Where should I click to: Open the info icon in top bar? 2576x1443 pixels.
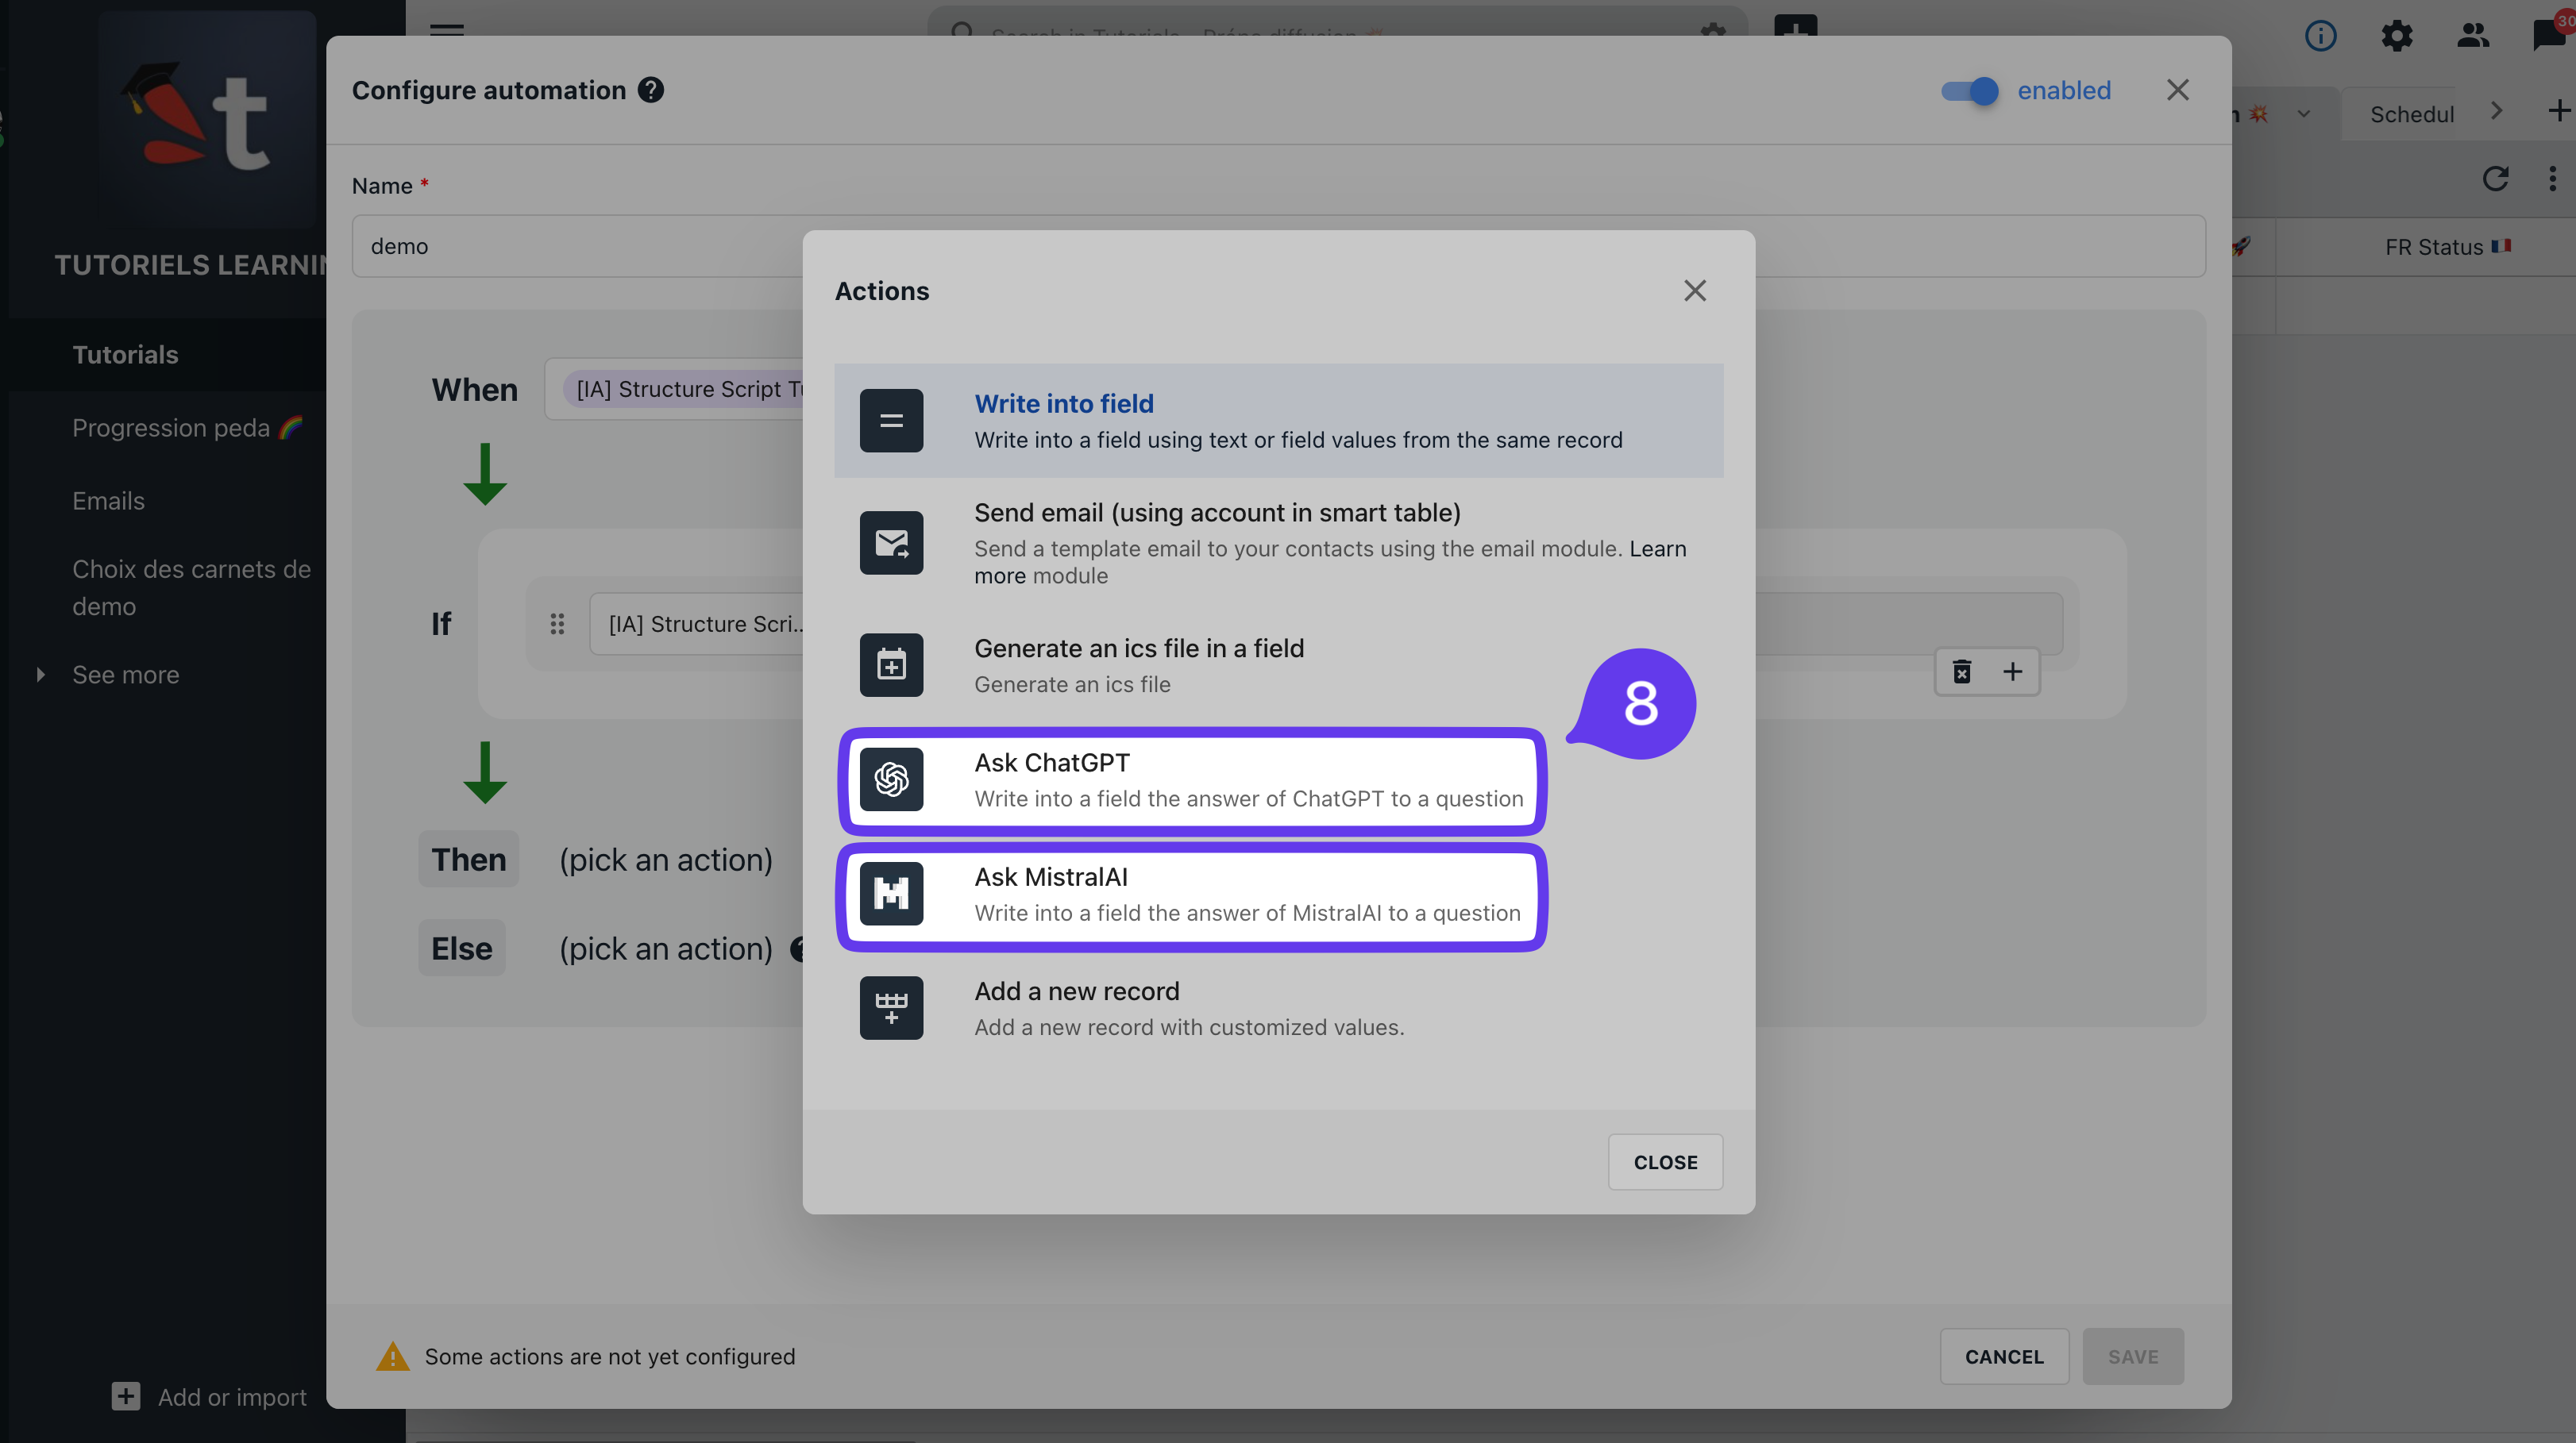tap(2320, 36)
